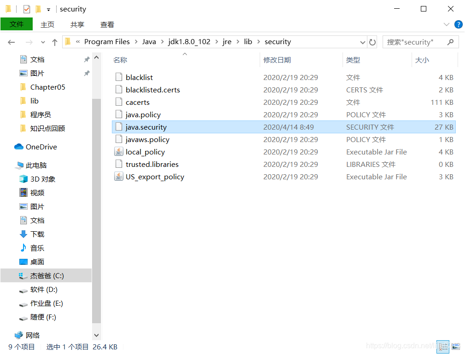Image resolution: width=465 pixels, height=354 pixels.
Task: Open the 文件 menu tab
Action: (17, 24)
